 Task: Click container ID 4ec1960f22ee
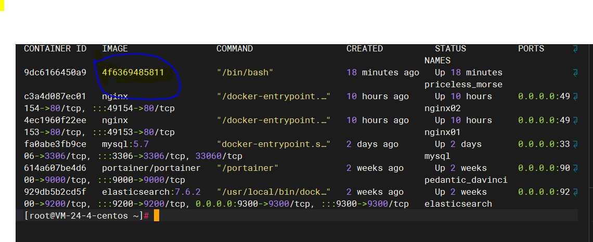[55, 120]
